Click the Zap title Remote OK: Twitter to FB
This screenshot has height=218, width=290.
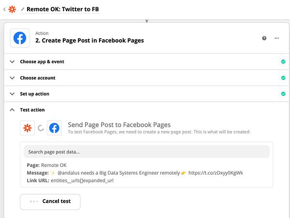63,9
